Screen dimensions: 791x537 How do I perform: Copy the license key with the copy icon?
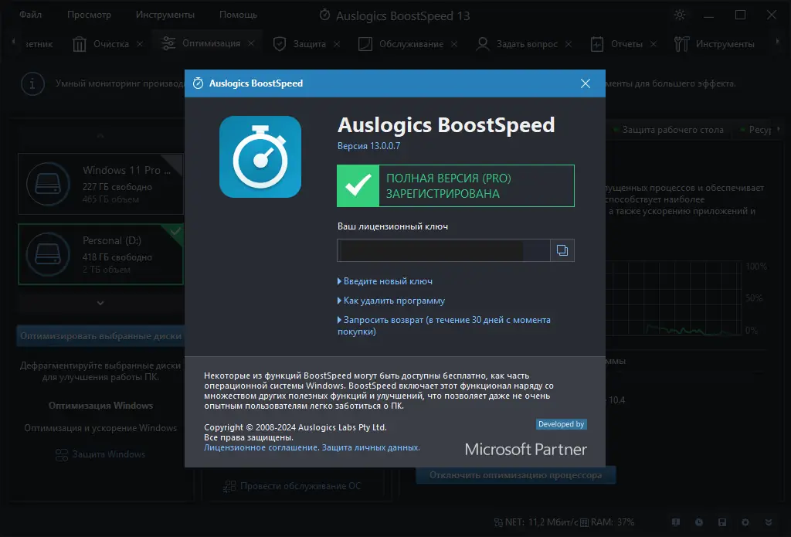(562, 250)
